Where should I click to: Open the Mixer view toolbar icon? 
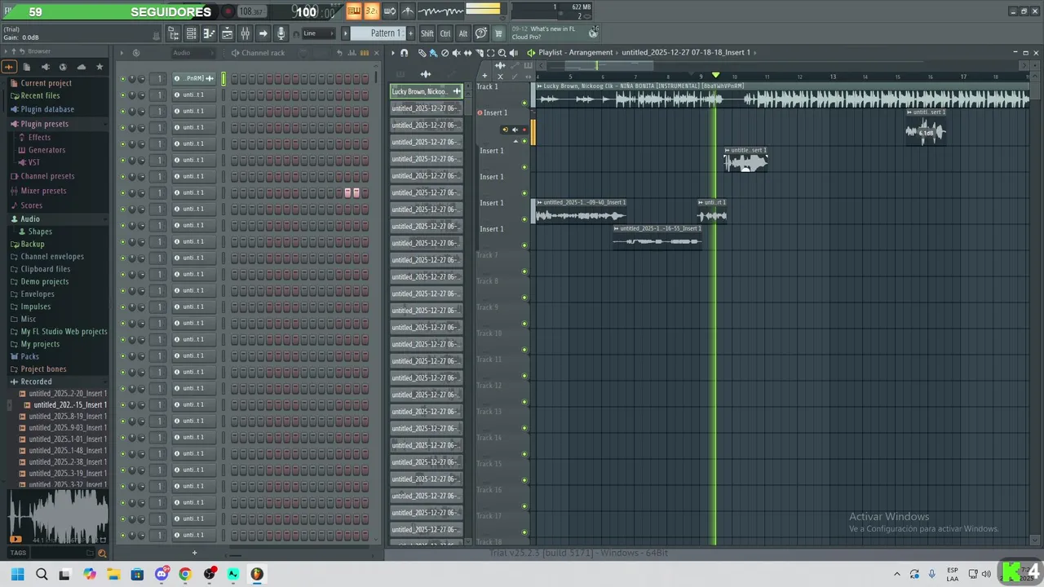[x=245, y=33]
